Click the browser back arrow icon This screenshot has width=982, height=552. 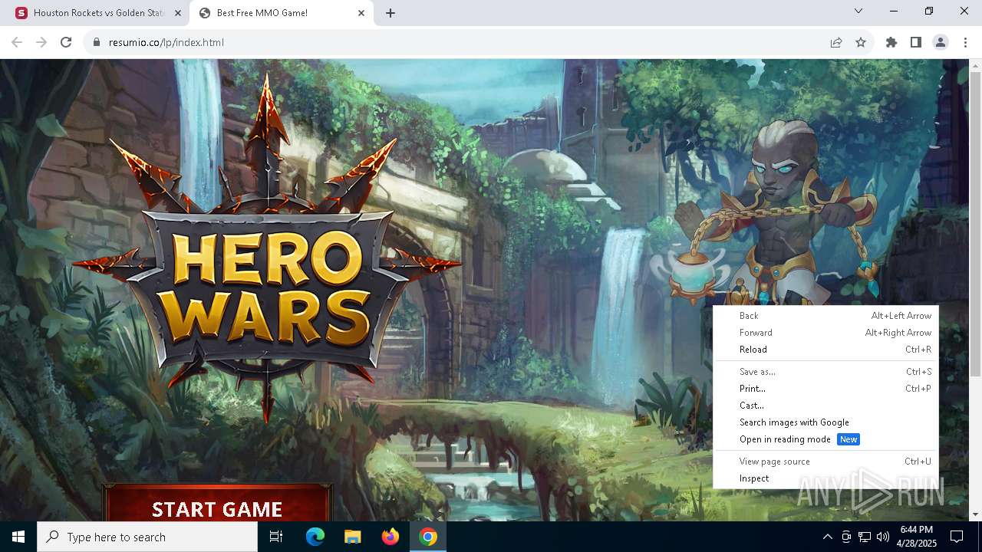(17, 42)
